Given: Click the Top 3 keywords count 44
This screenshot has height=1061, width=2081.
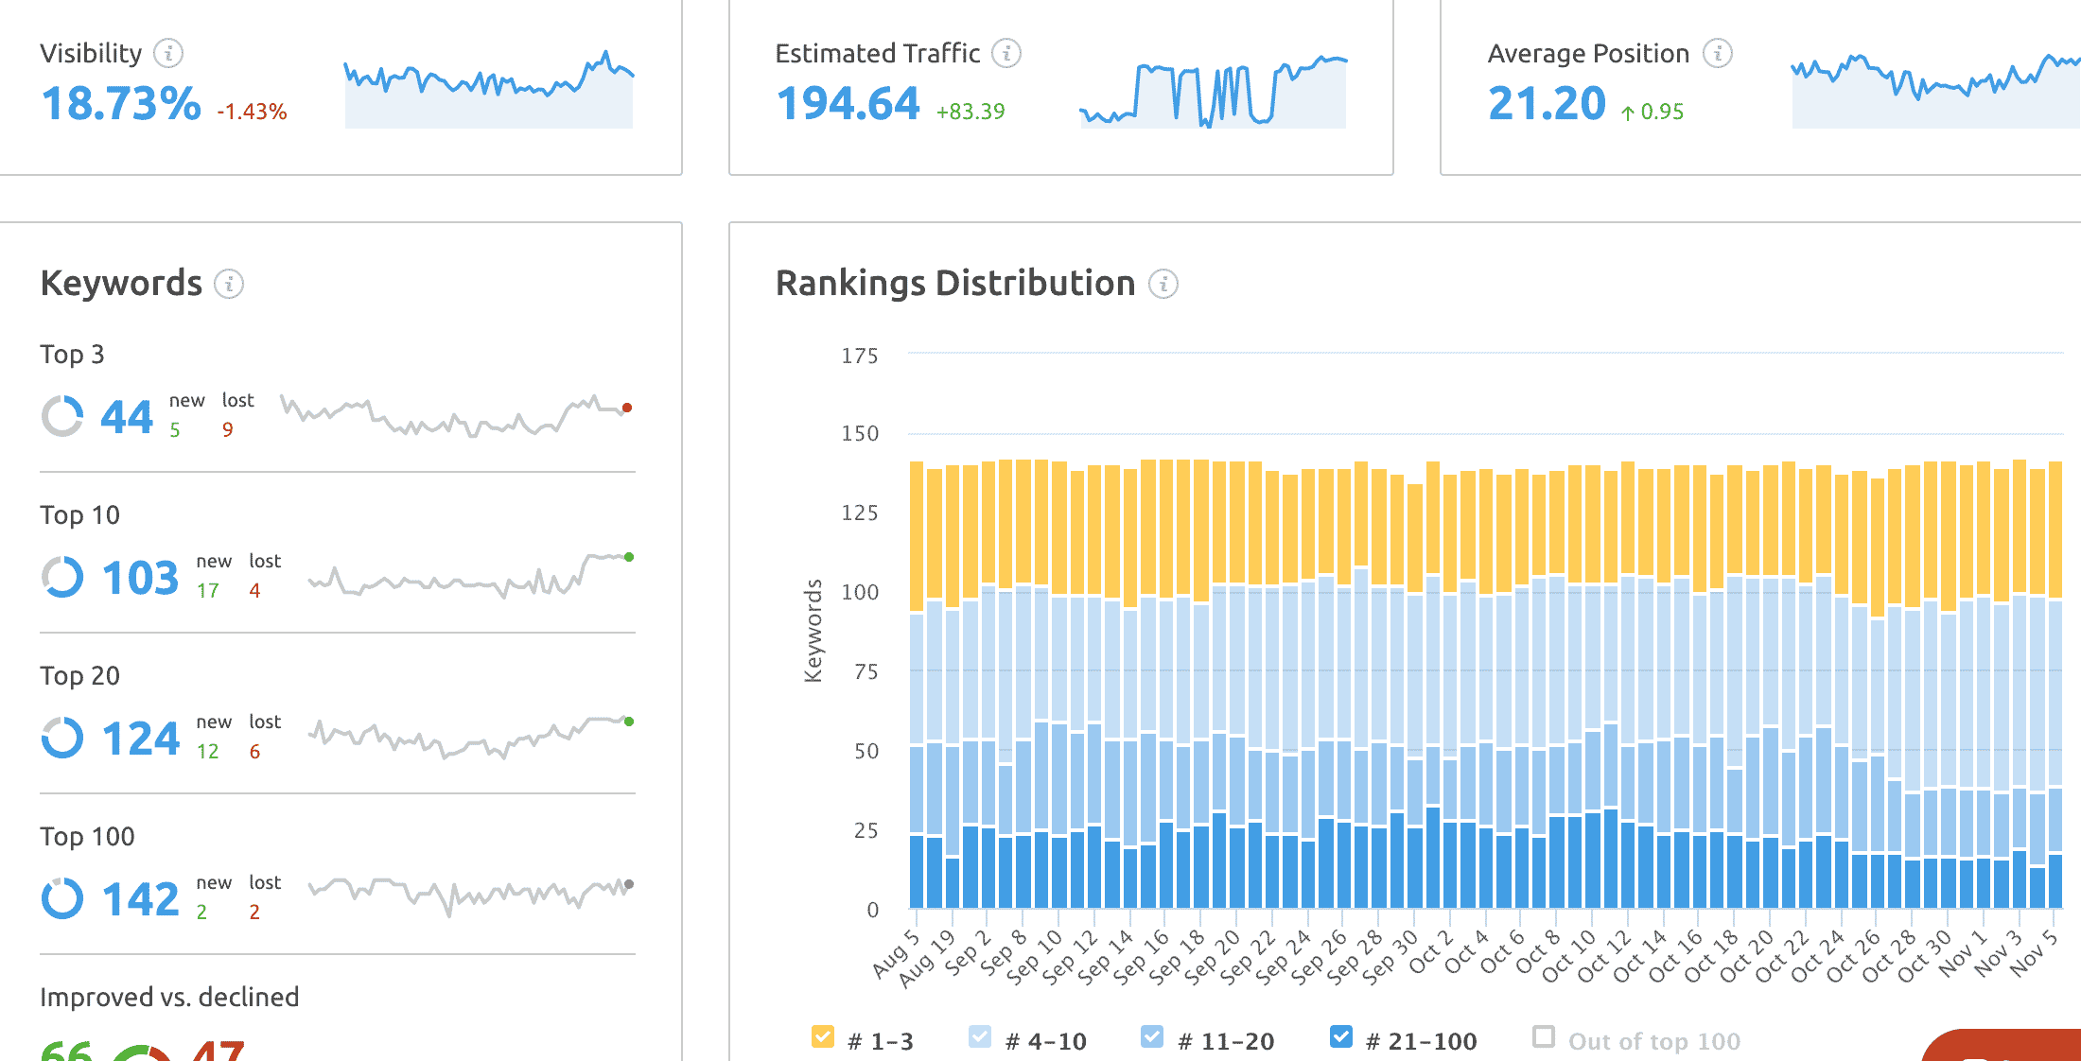Looking at the screenshot, I should (x=127, y=417).
